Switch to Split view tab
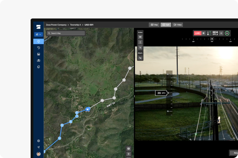238x158 pixels. pyautogui.click(x=166, y=25)
